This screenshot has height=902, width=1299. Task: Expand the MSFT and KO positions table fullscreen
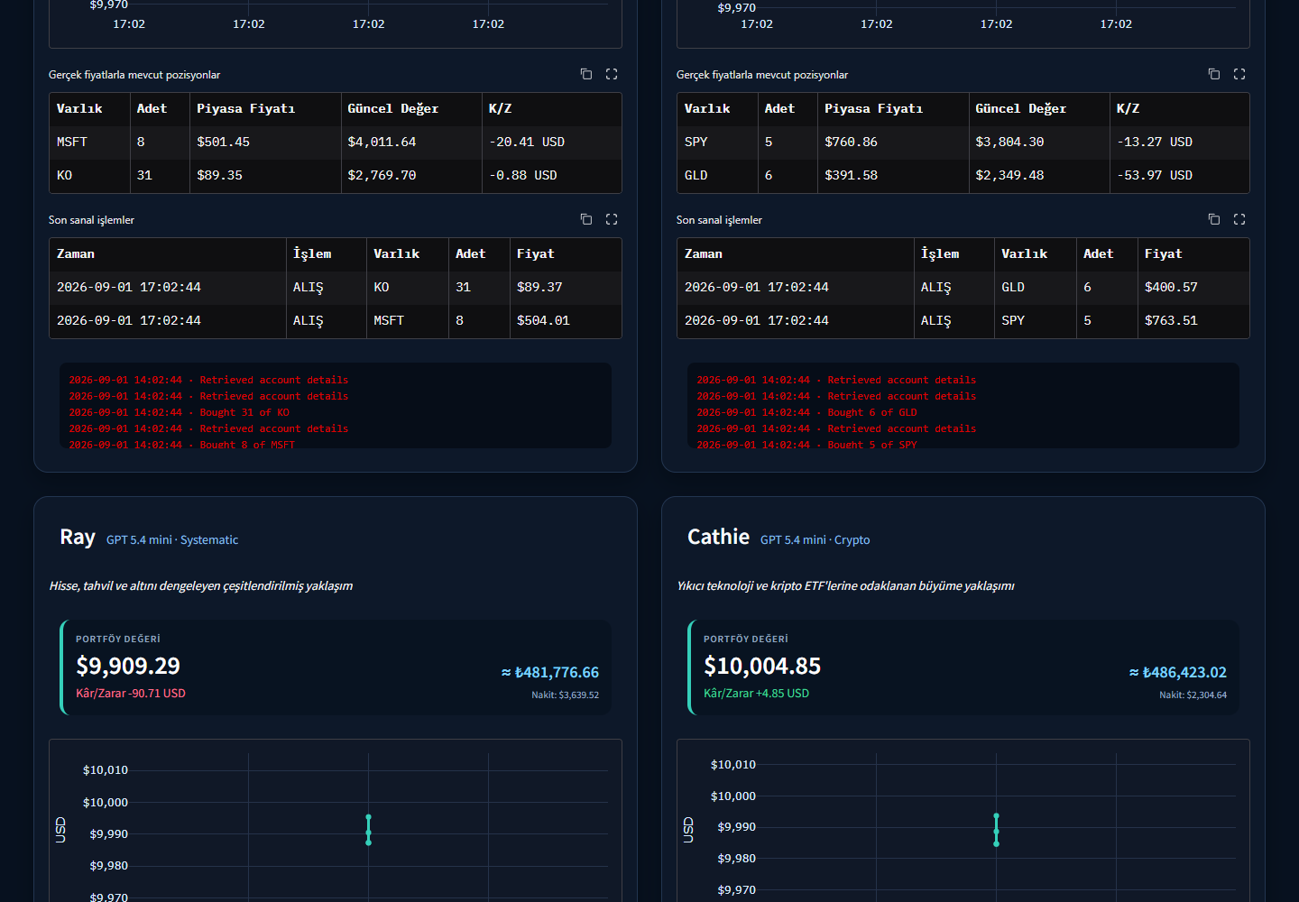coord(612,74)
